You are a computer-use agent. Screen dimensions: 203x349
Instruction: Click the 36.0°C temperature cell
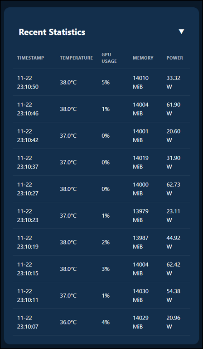pos(68,322)
